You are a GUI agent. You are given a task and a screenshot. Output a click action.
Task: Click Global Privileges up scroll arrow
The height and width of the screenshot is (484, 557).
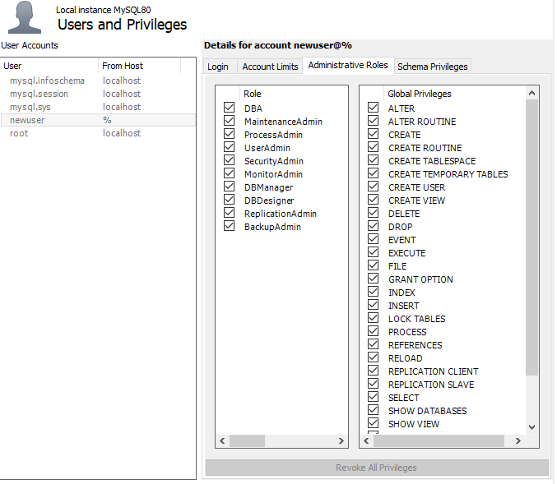click(x=531, y=93)
